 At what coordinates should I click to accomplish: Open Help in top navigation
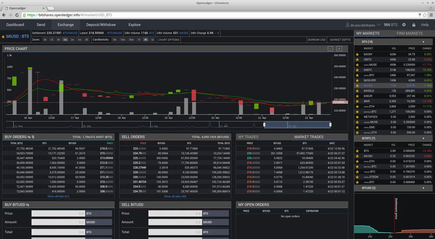point(425,25)
